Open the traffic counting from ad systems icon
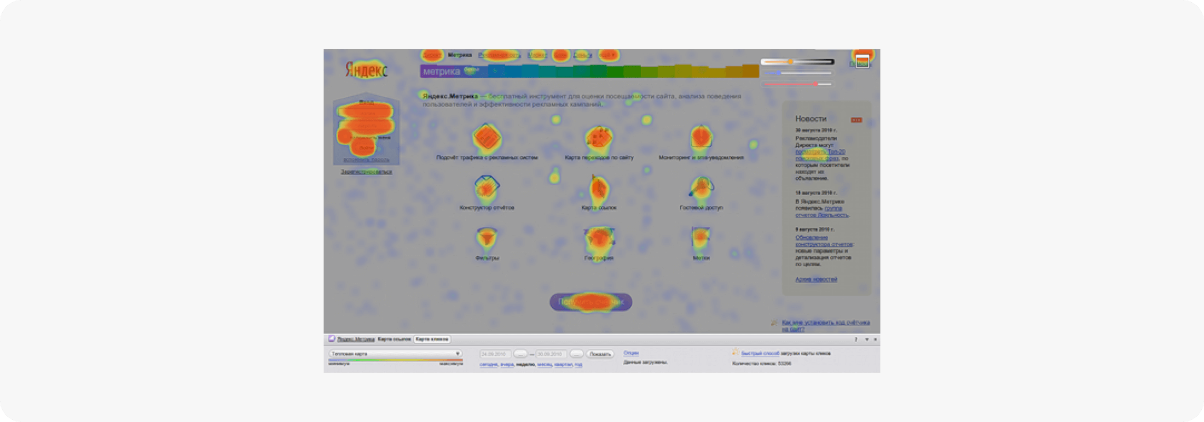Viewport: 1204px width, 422px height. coord(487,137)
